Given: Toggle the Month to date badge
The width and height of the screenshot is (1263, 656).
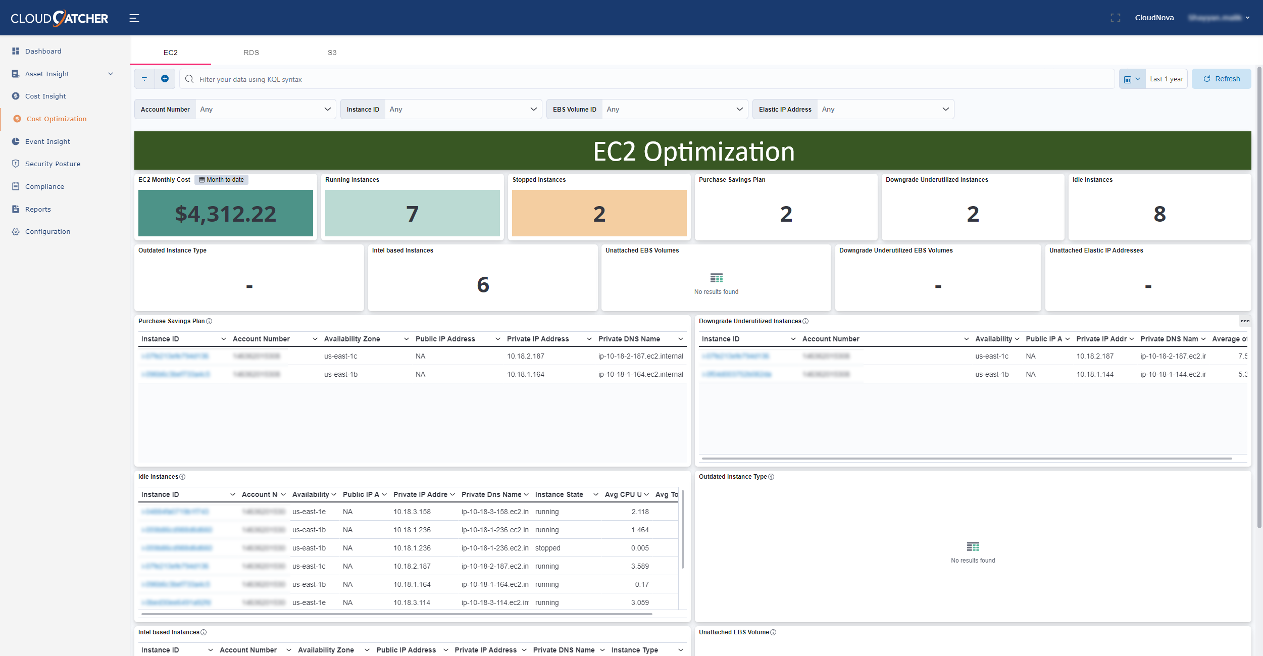Looking at the screenshot, I should pyautogui.click(x=221, y=180).
